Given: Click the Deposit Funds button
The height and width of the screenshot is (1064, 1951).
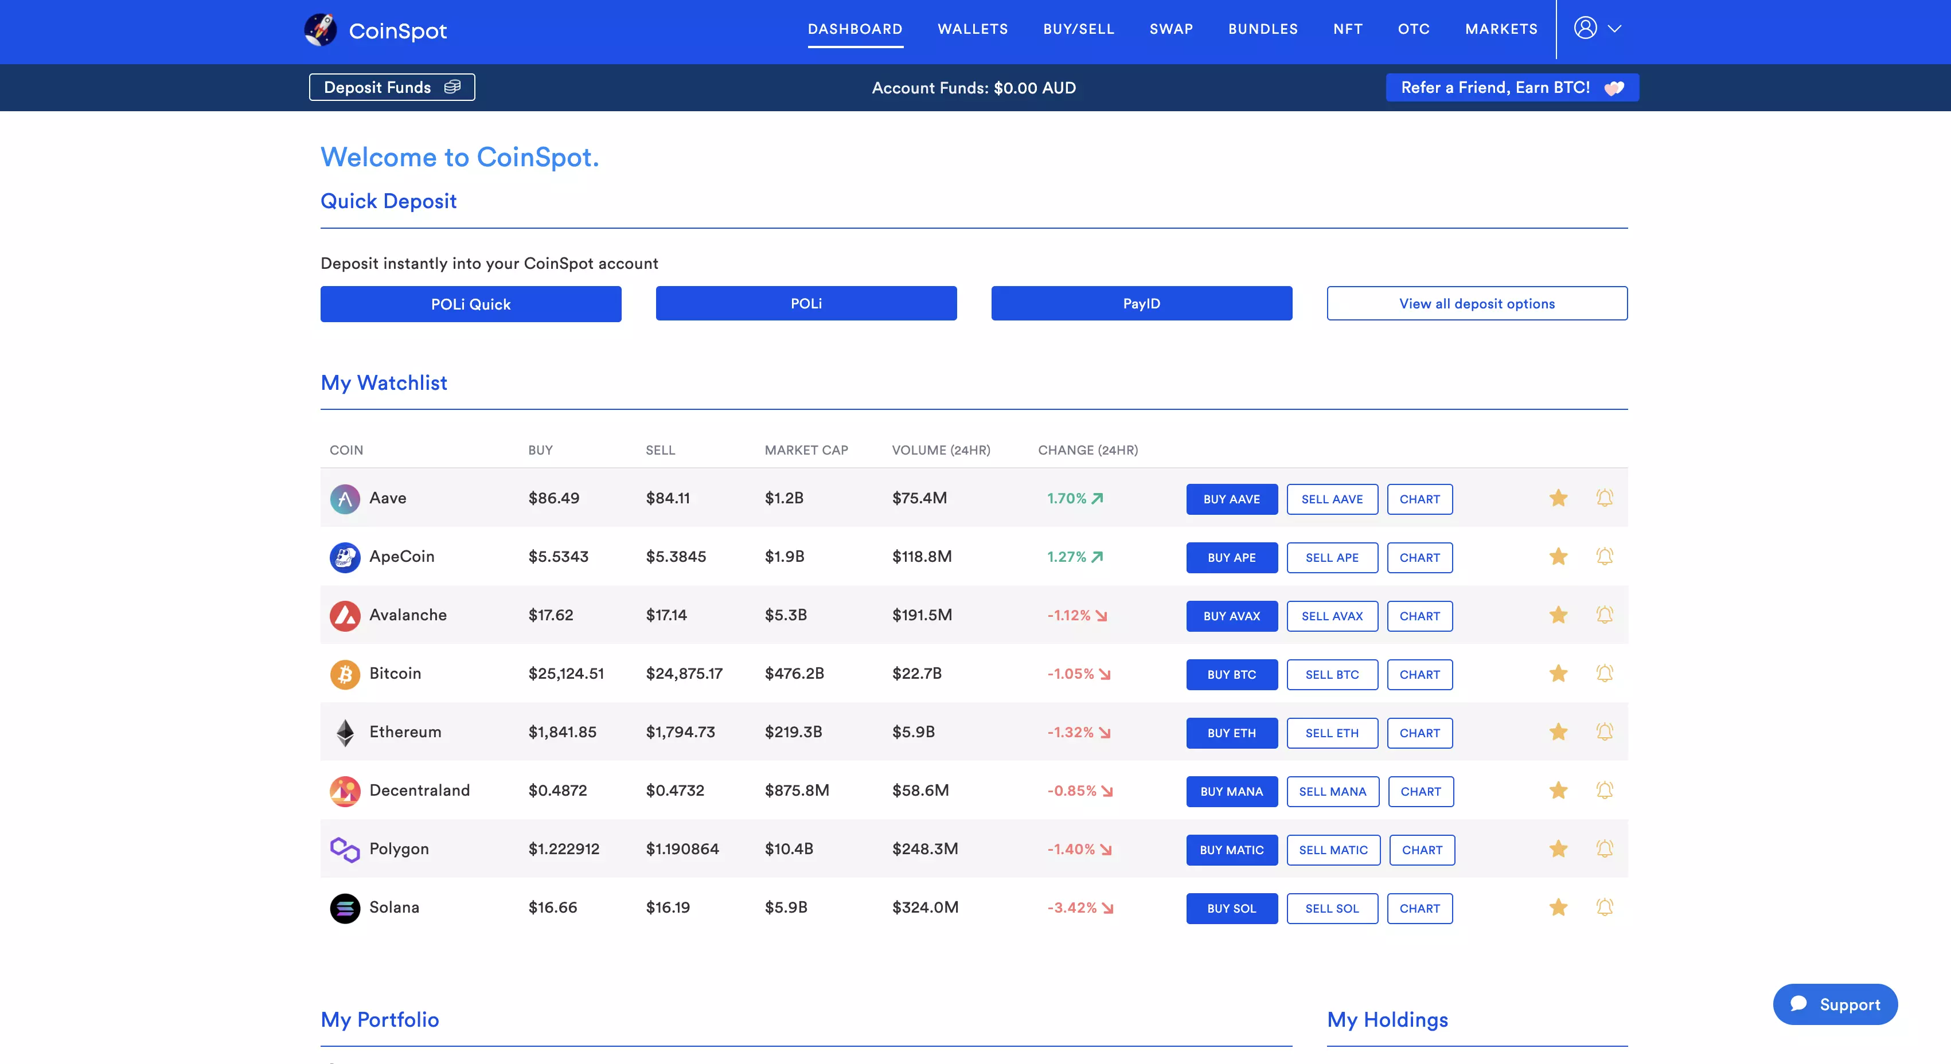Looking at the screenshot, I should coord(392,87).
